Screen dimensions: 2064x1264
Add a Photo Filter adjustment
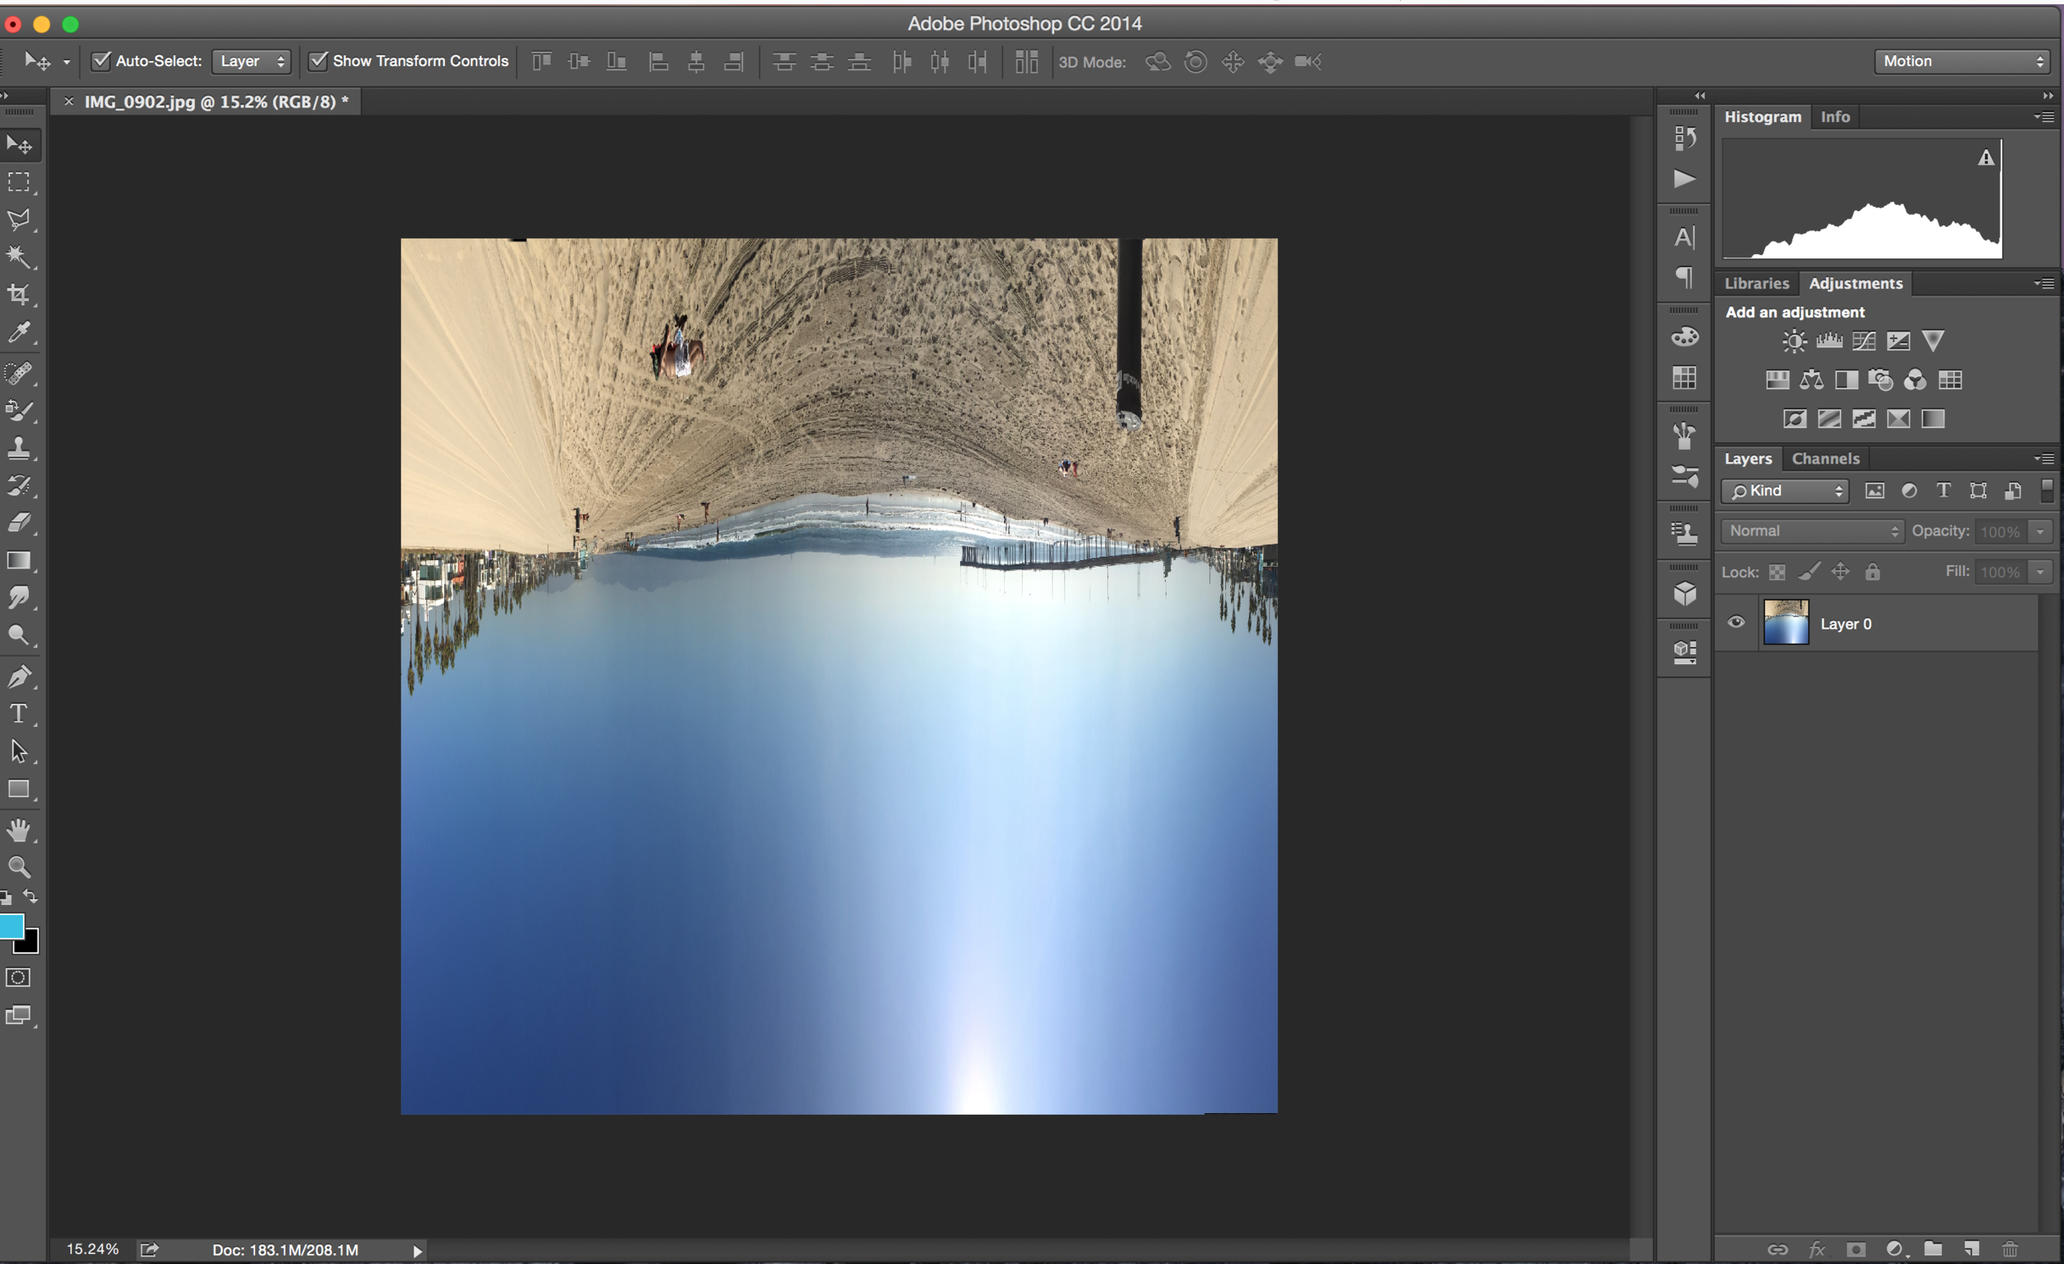(1881, 380)
